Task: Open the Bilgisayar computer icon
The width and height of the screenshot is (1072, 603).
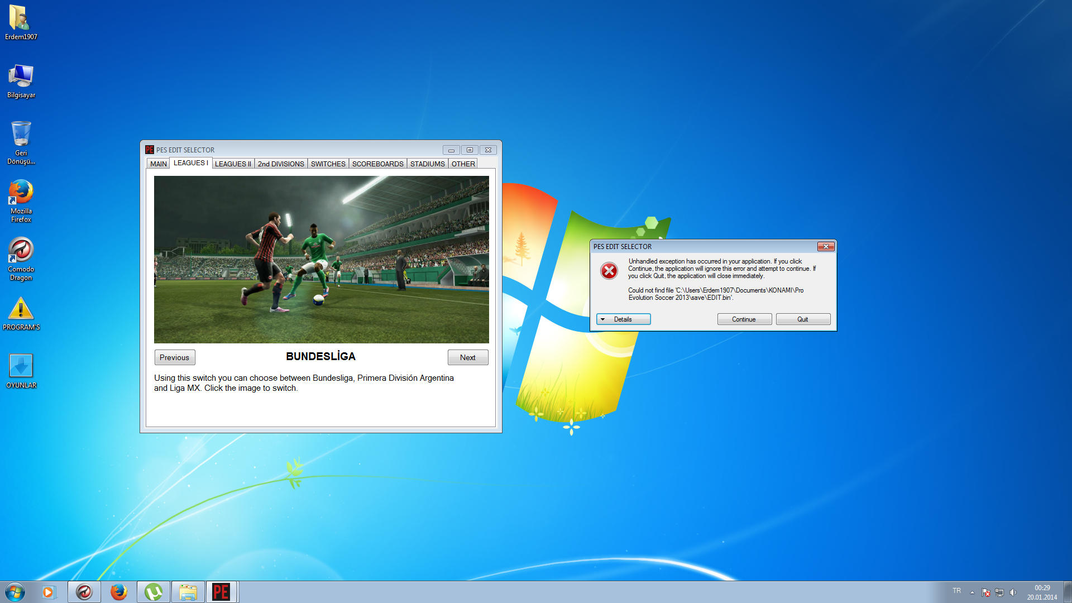Action: click(x=21, y=81)
